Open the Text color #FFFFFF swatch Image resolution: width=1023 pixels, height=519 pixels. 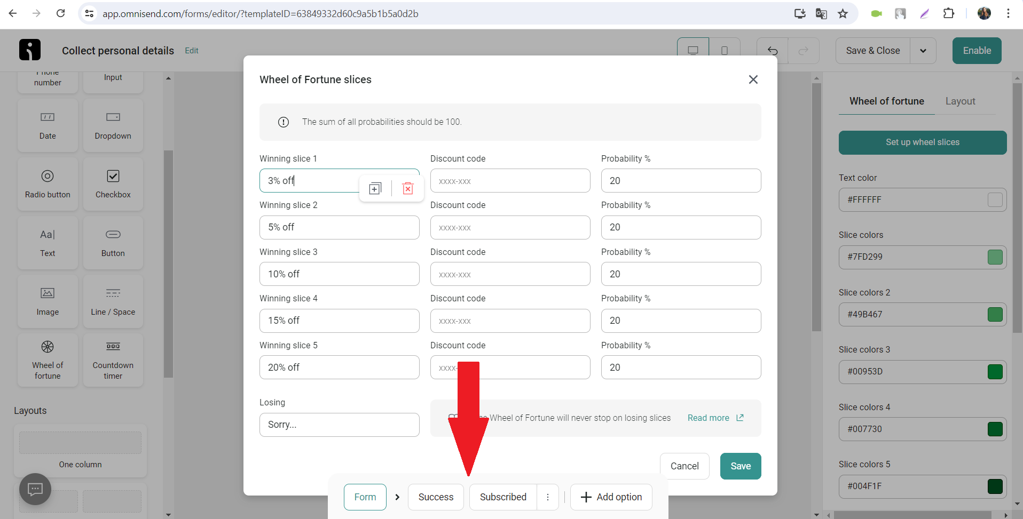pos(995,200)
